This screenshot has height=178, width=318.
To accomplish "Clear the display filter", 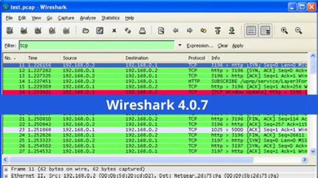I will 223,46.
